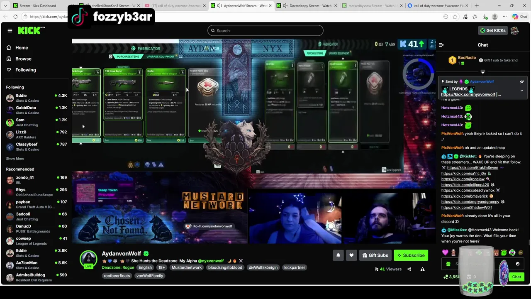The image size is (531, 299).
Task: Click the share stream icon
Action: (x=409, y=269)
